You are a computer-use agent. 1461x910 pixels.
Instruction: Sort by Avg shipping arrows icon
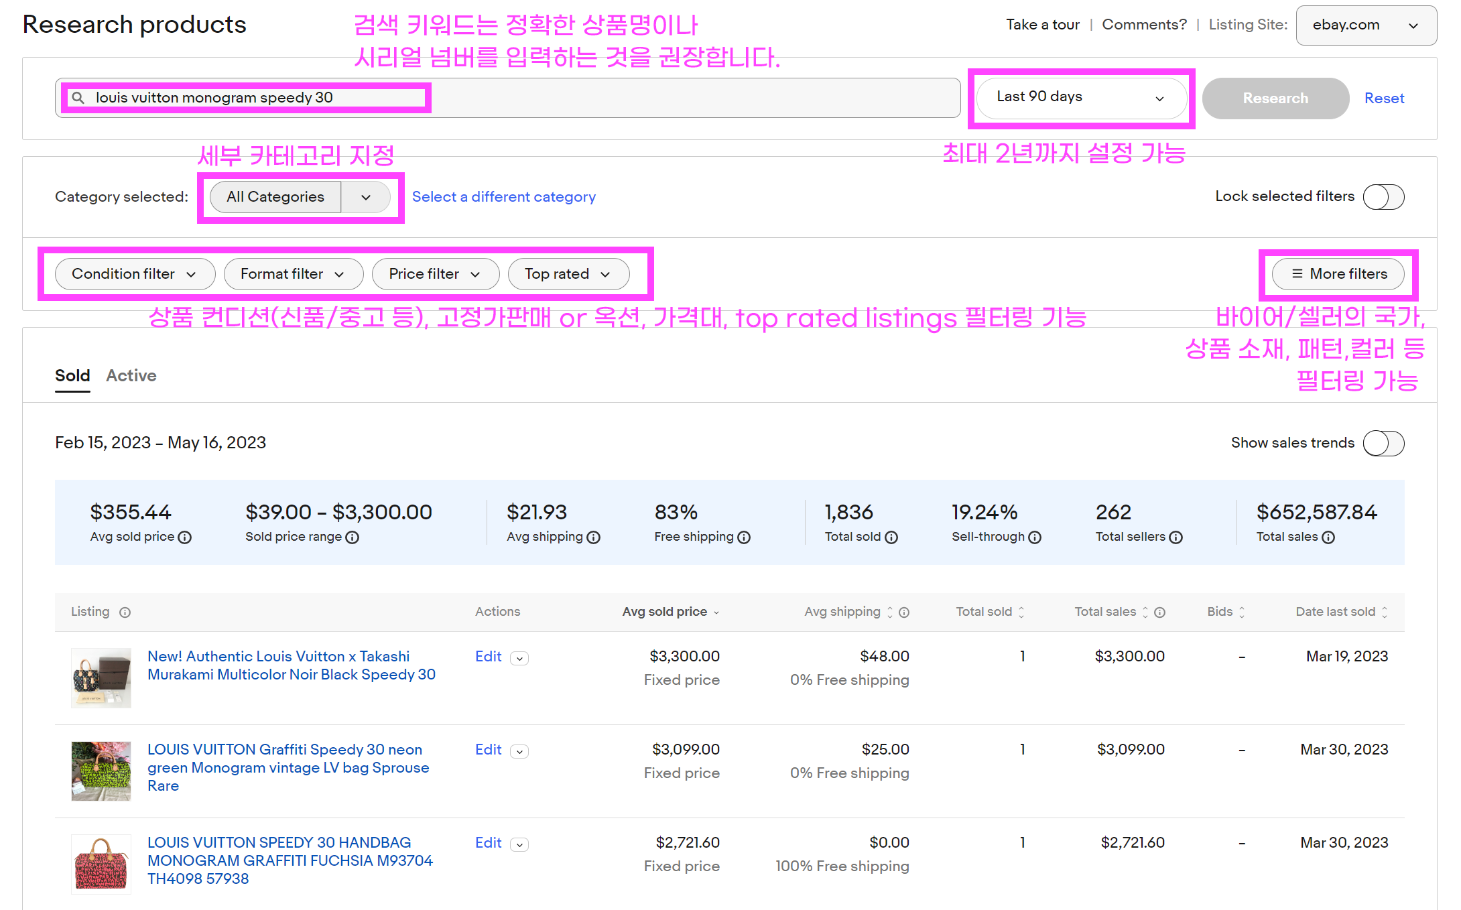[x=890, y=612]
